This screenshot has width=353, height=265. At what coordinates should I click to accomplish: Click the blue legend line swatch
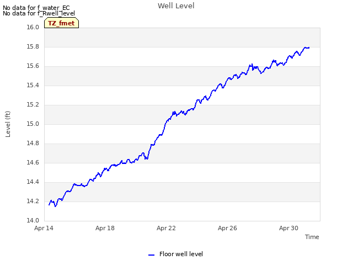coord(152,255)
